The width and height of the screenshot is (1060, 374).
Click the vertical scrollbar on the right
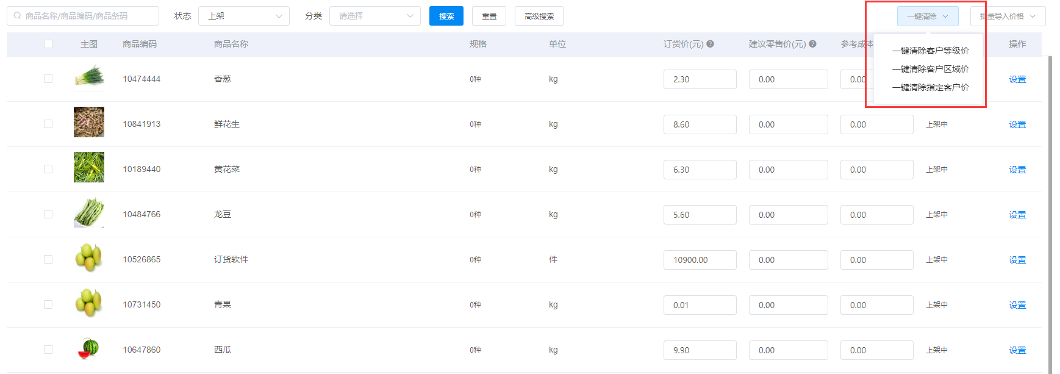click(1050, 214)
